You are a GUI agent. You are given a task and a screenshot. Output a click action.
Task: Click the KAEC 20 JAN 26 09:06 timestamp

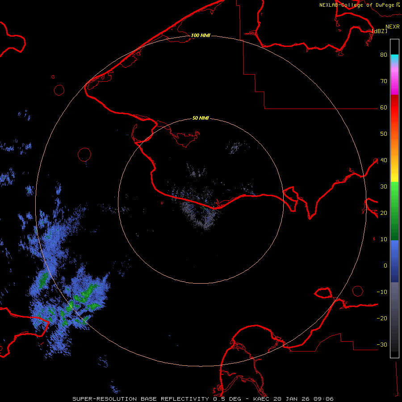pos(293,399)
